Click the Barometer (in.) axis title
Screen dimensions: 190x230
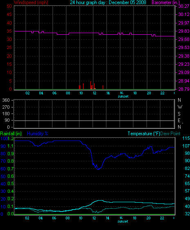click(x=165, y=2)
